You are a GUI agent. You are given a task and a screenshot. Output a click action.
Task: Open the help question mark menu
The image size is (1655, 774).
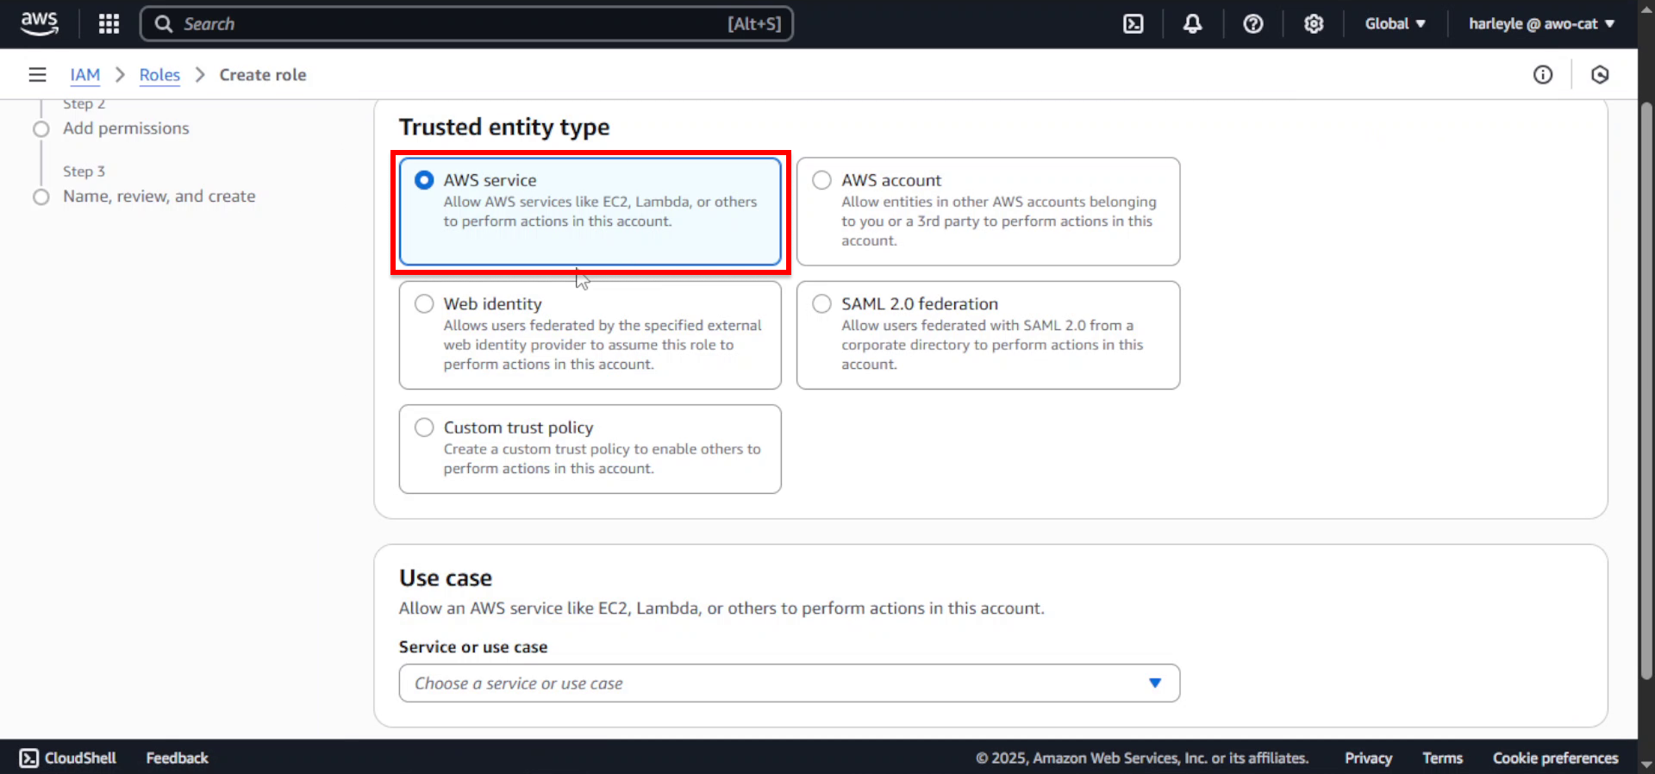(x=1253, y=23)
